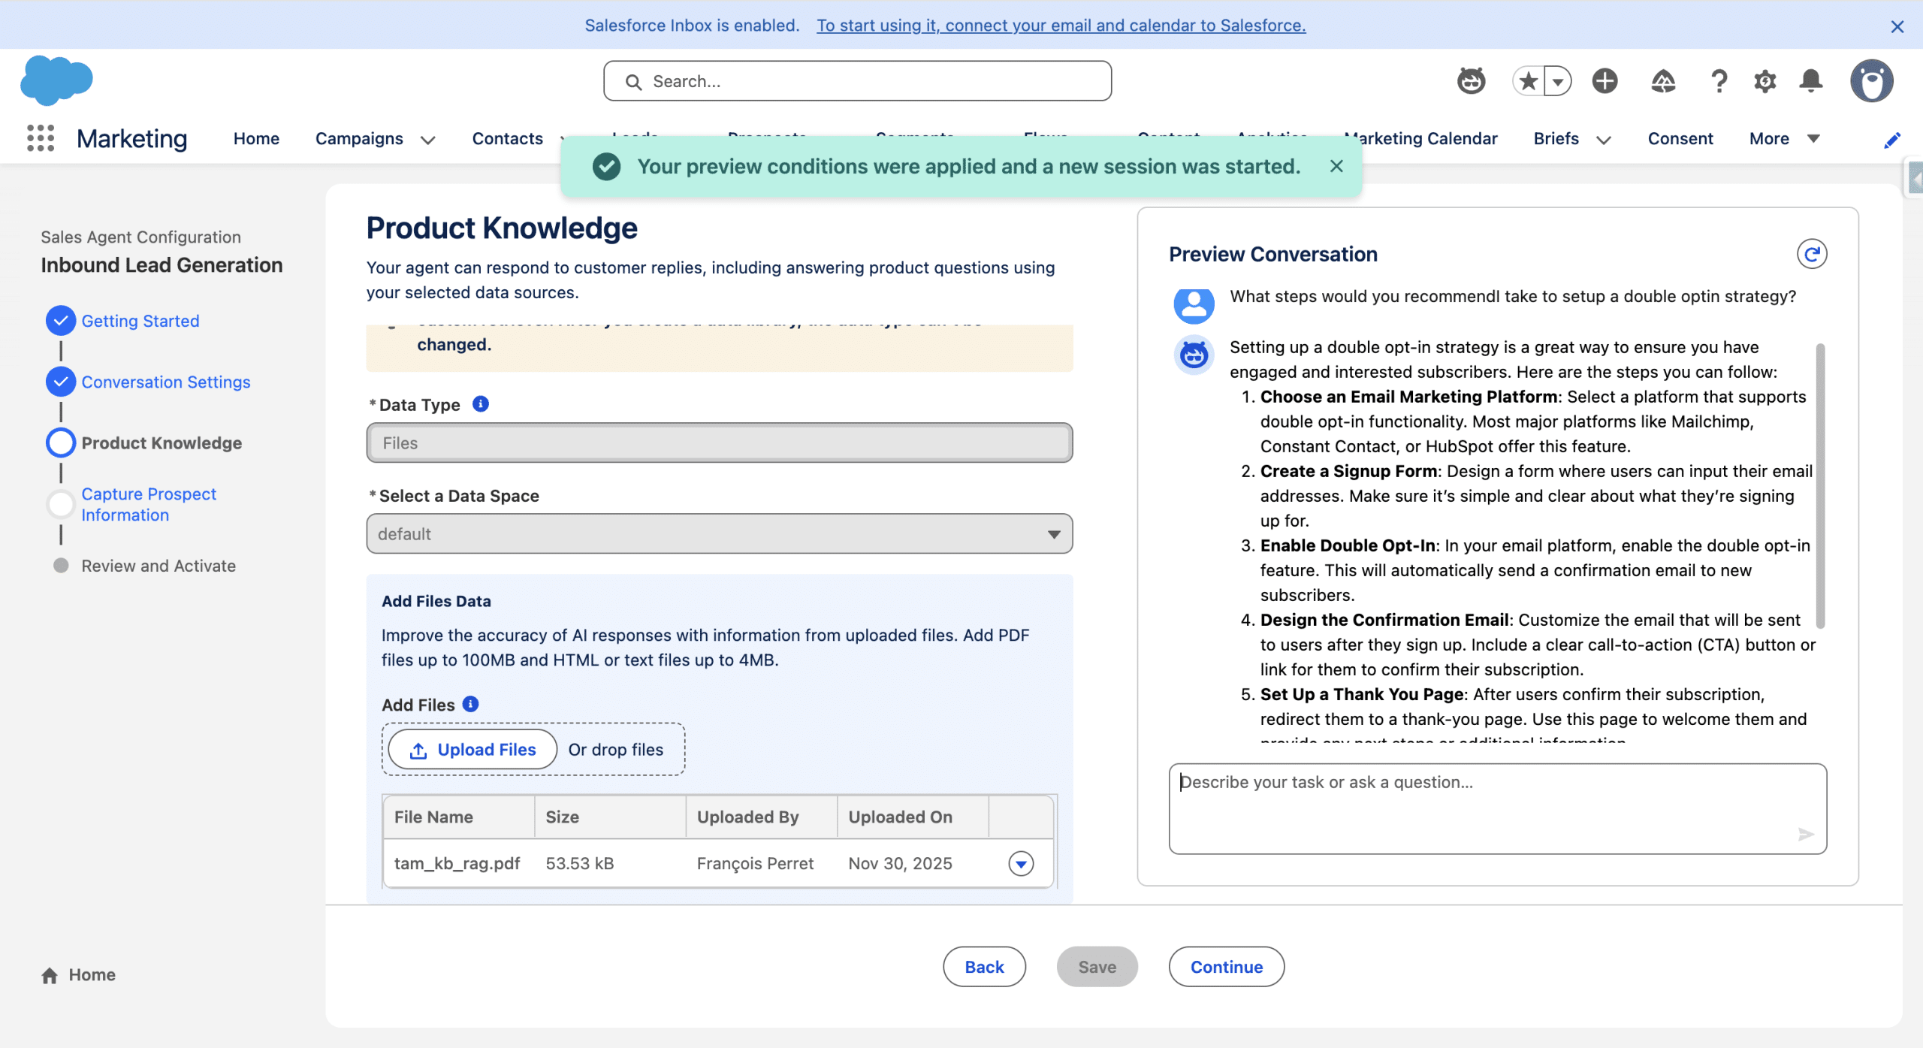Open Trailhead guidance icon

[x=1663, y=80]
